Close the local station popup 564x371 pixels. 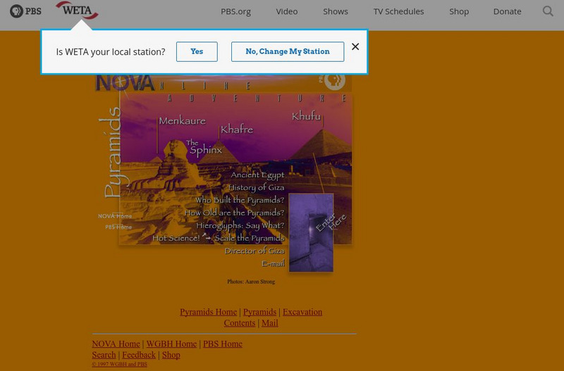[x=355, y=46]
